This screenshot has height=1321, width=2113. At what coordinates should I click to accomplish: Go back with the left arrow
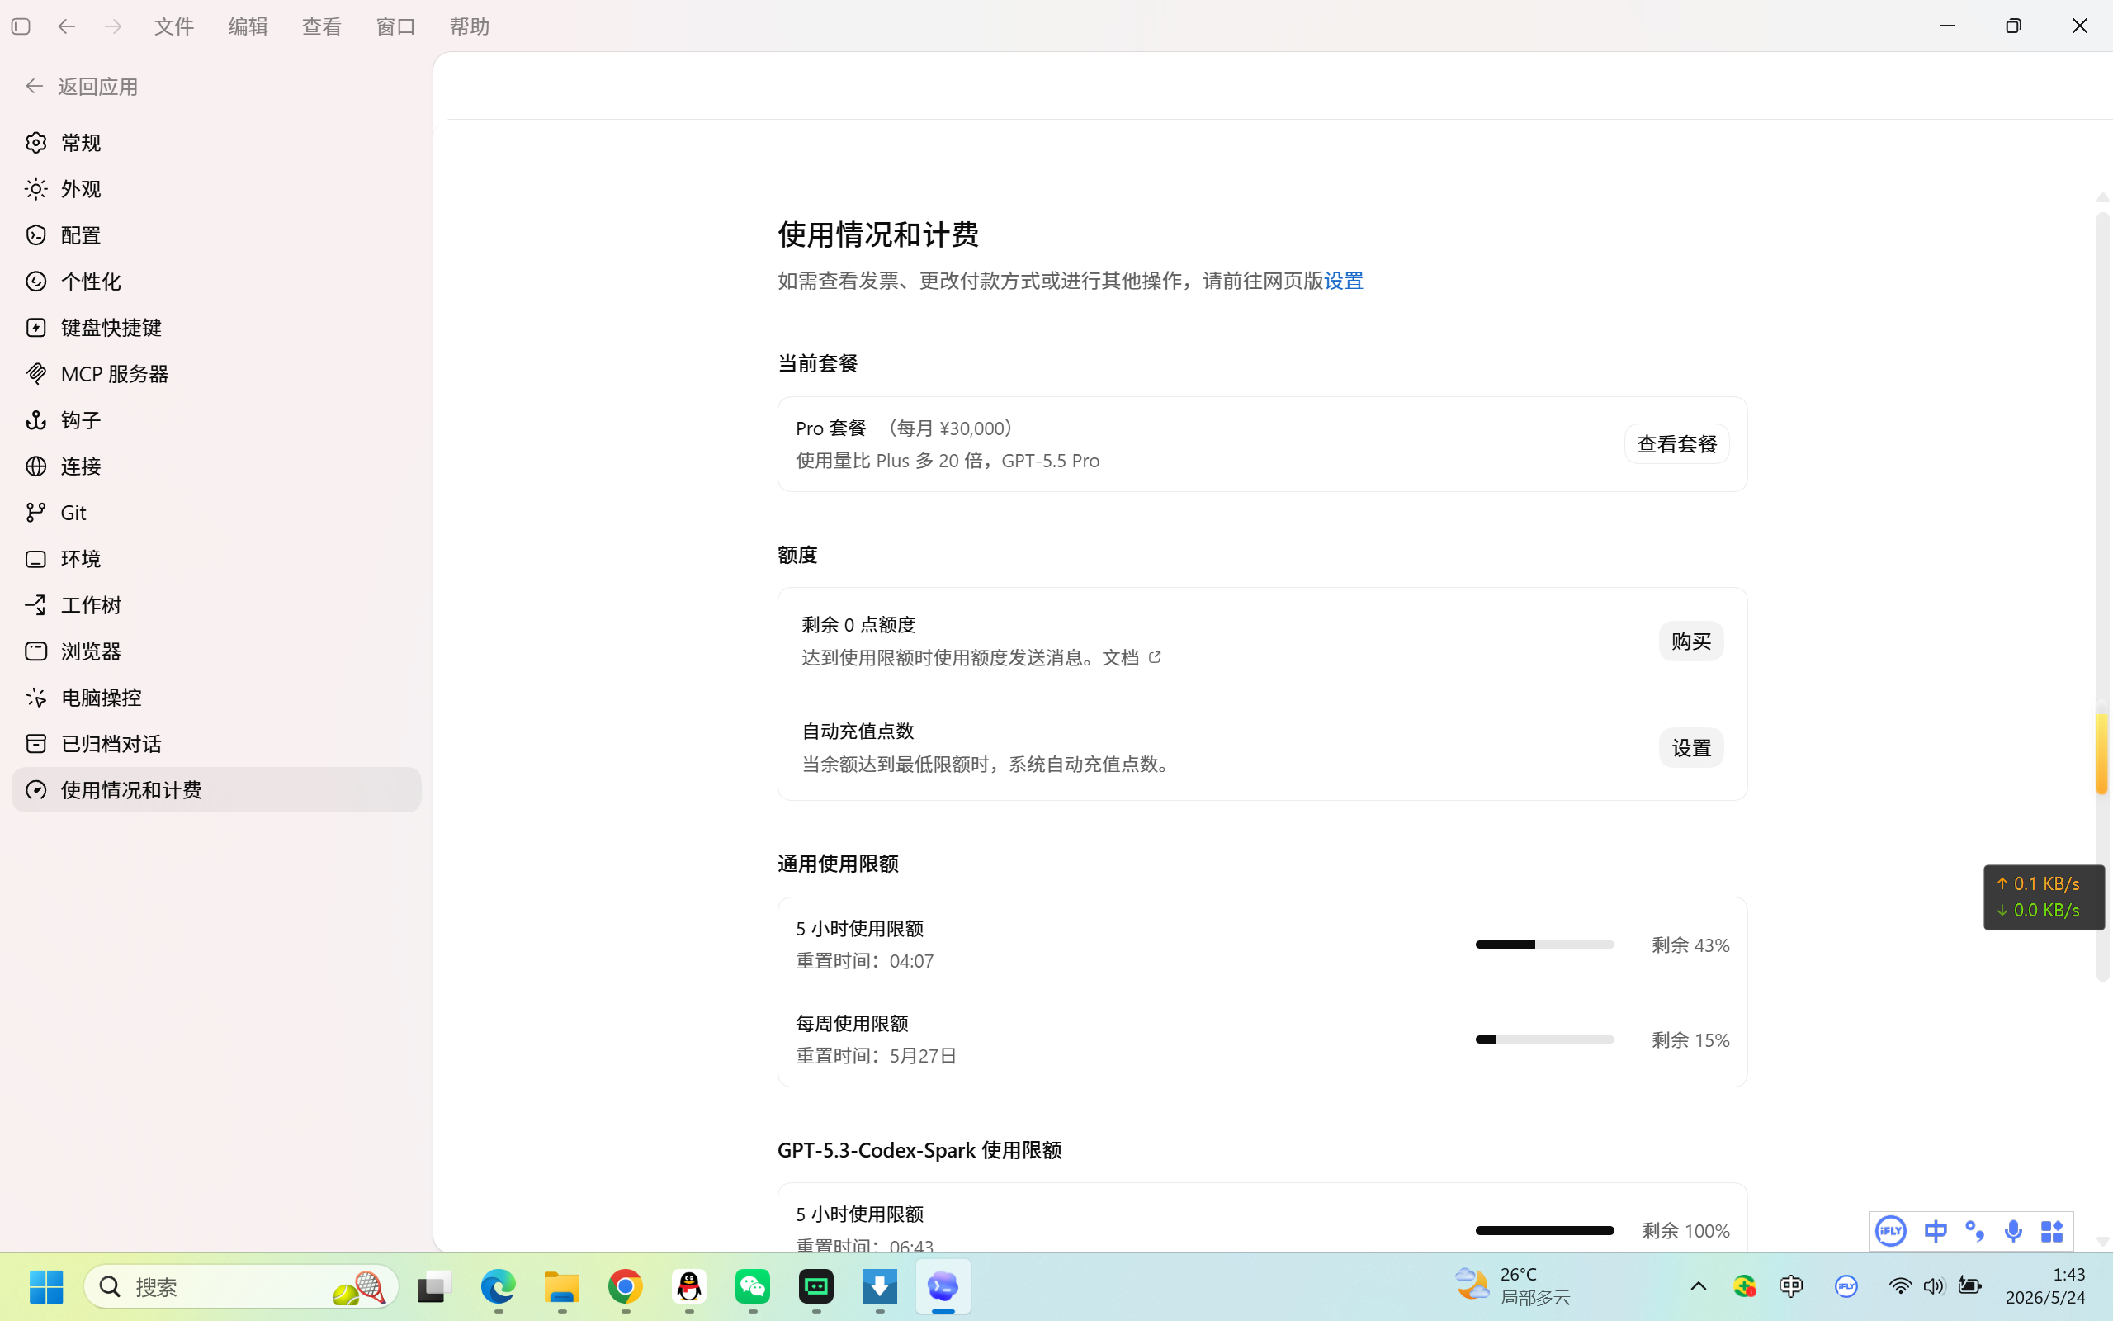coord(66,26)
